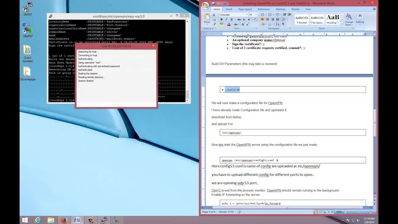Expand the bullets list dropdown
This screenshot has height=224, width=398.
click(x=266, y=15)
